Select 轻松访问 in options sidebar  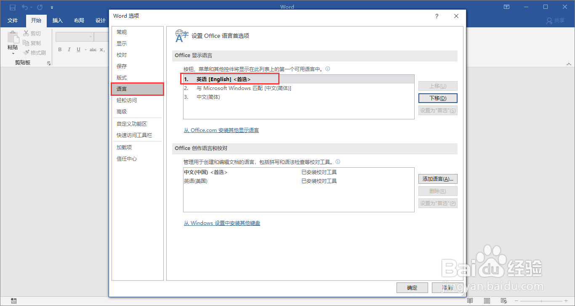(137, 100)
